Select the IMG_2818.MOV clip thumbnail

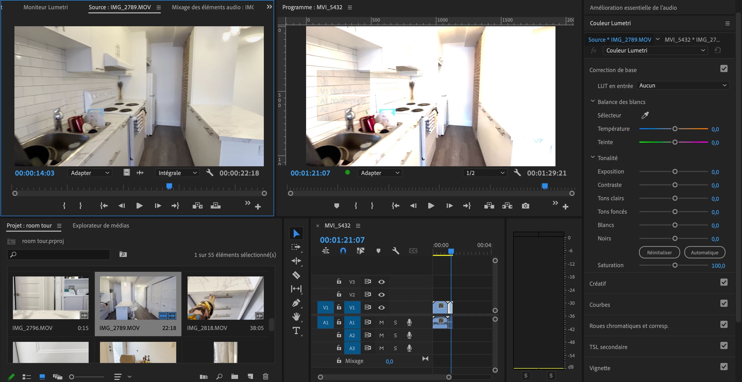coord(225,298)
